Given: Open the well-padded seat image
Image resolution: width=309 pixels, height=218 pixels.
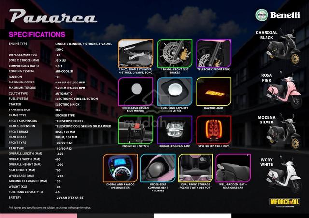Looking at the screenshot, I should 233,168.
